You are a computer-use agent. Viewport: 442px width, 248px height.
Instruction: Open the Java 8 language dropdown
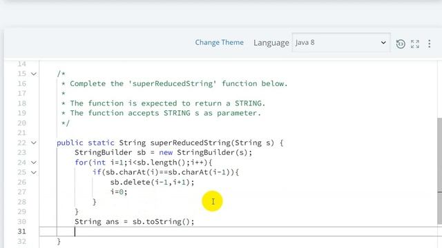coord(341,43)
